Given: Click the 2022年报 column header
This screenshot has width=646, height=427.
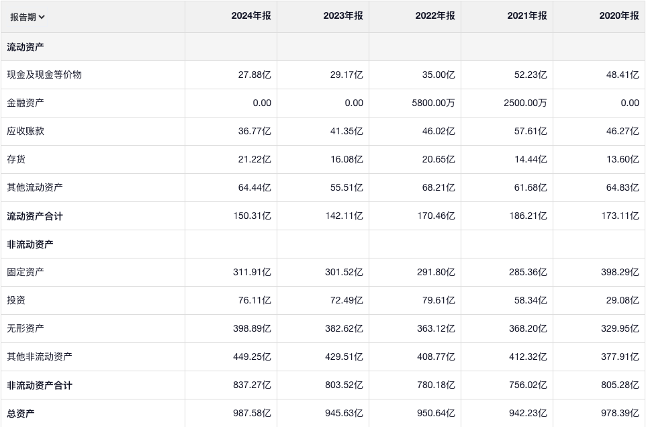Looking at the screenshot, I should click(435, 16).
